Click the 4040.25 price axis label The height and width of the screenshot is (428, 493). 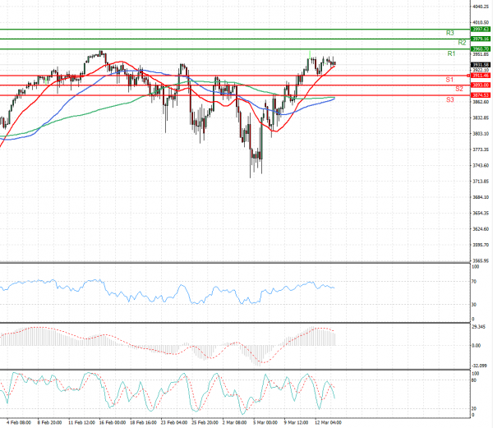coord(481,7)
